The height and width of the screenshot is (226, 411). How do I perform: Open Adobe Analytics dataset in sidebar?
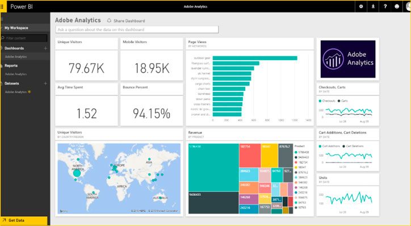click(x=16, y=92)
